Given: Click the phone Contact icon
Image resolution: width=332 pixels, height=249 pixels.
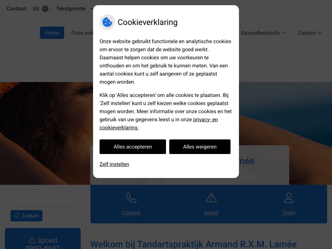Looking at the screenshot, I should (131, 198).
